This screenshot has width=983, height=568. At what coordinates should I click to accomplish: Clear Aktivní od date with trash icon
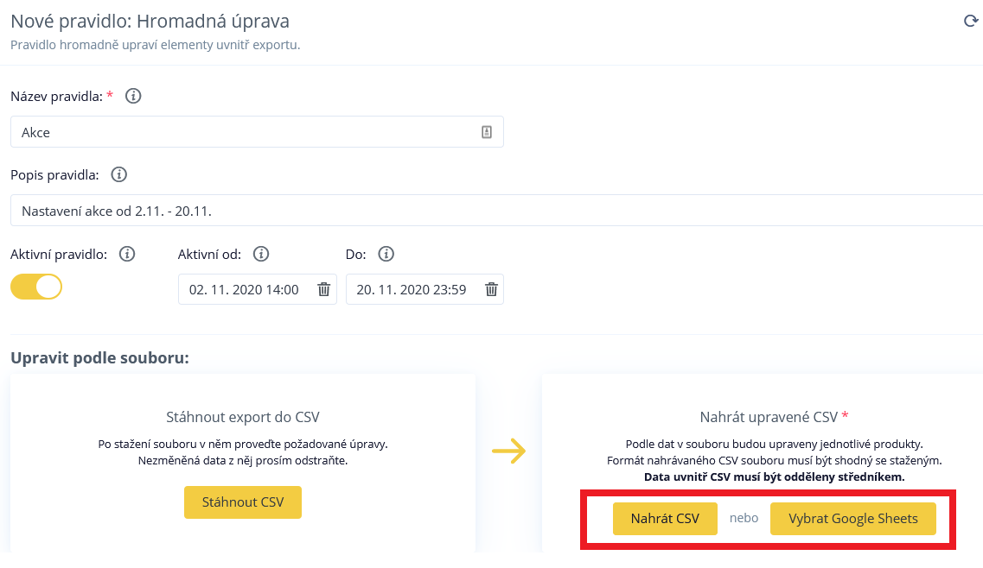click(323, 289)
